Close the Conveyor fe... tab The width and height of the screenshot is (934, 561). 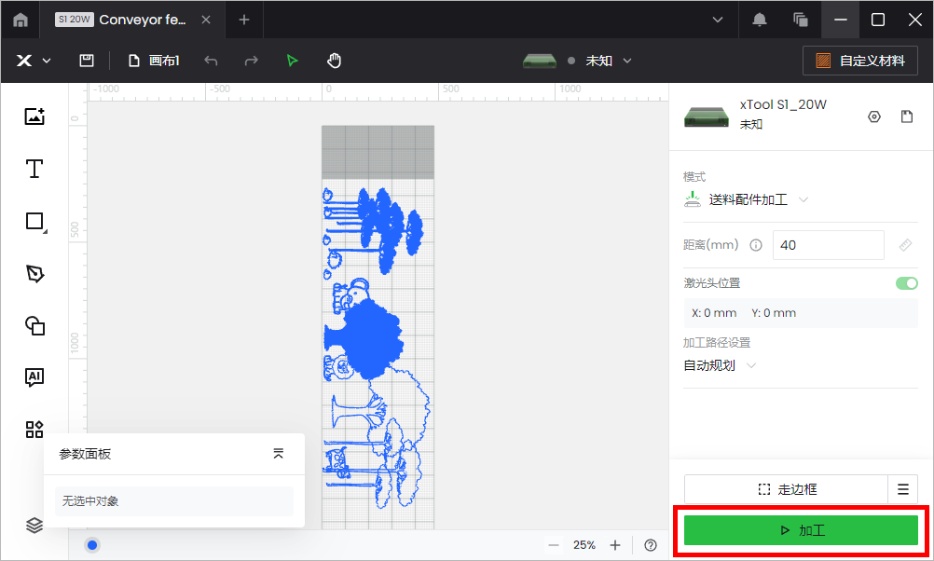tap(206, 20)
